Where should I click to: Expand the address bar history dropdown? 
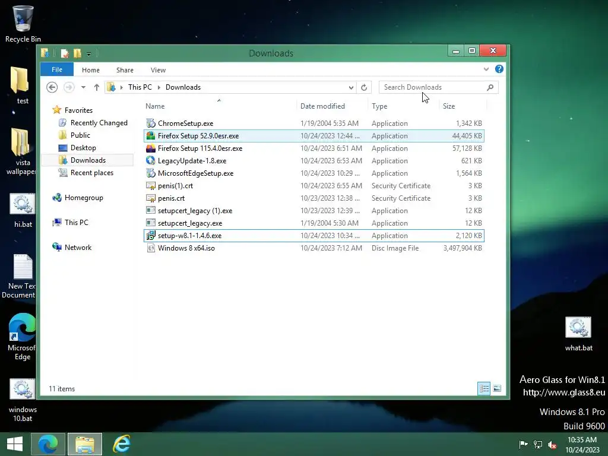click(x=351, y=87)
